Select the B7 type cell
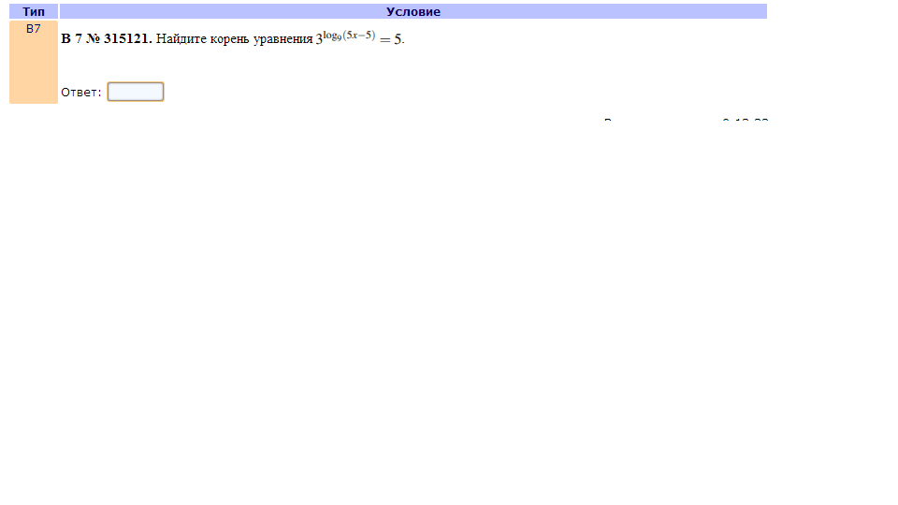Image resolution: width=898 pixels, height=505 pixels. (34, 62)
